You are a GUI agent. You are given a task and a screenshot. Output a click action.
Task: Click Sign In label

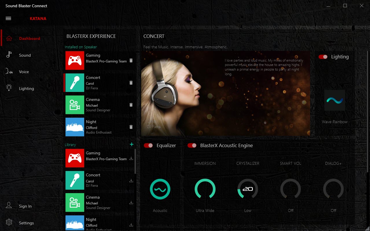[x=25, y=206]
